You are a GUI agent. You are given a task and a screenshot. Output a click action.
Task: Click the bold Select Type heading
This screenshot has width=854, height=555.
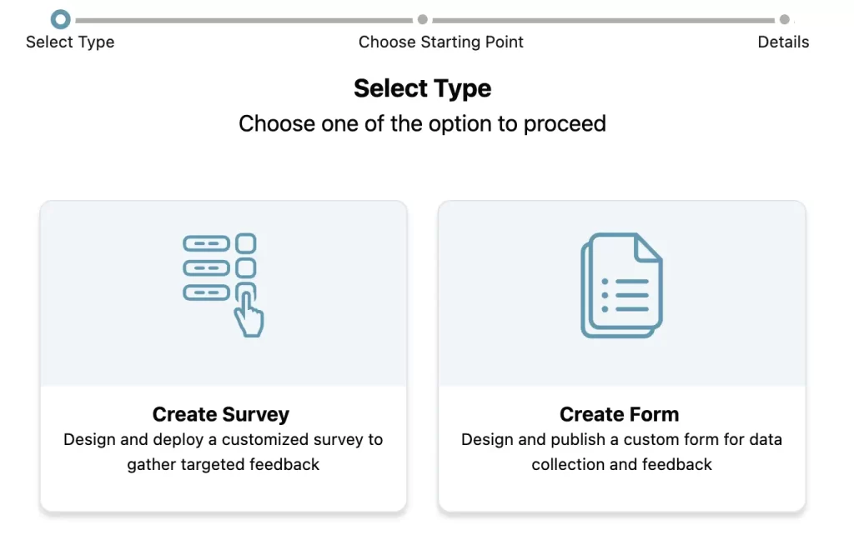[x=423, y=88]
